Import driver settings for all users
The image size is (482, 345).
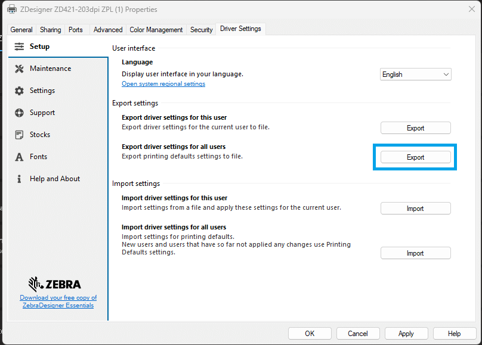416,253
